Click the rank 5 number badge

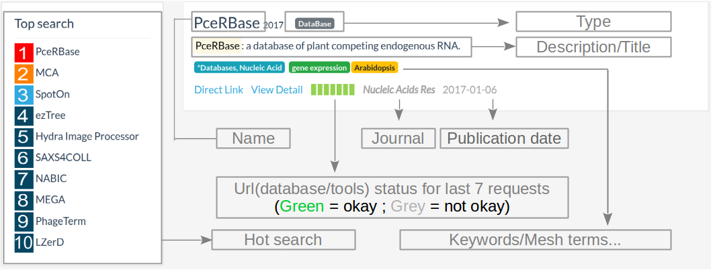pyautogui.click(x=24, y=137)
